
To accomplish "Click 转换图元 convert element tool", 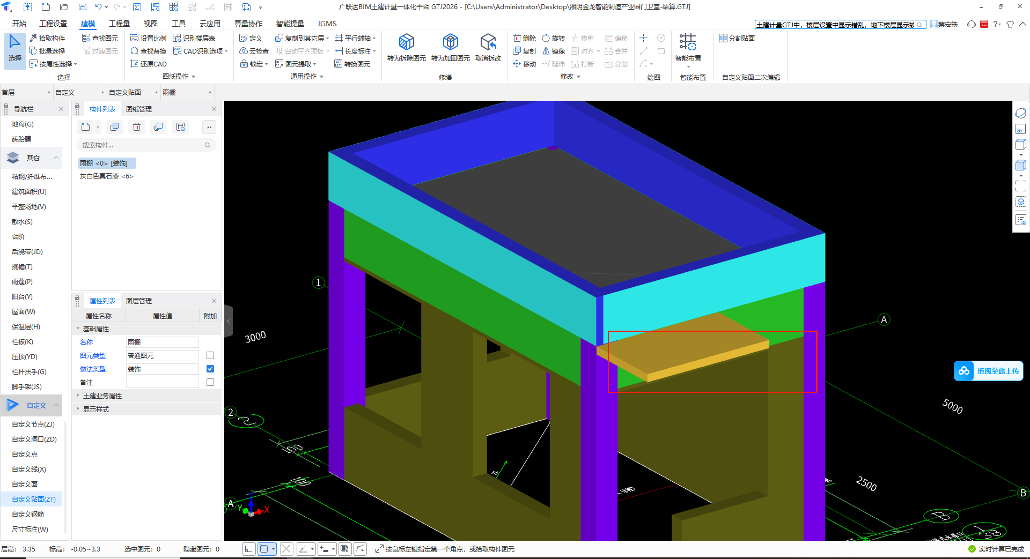I will pos(352,64).
